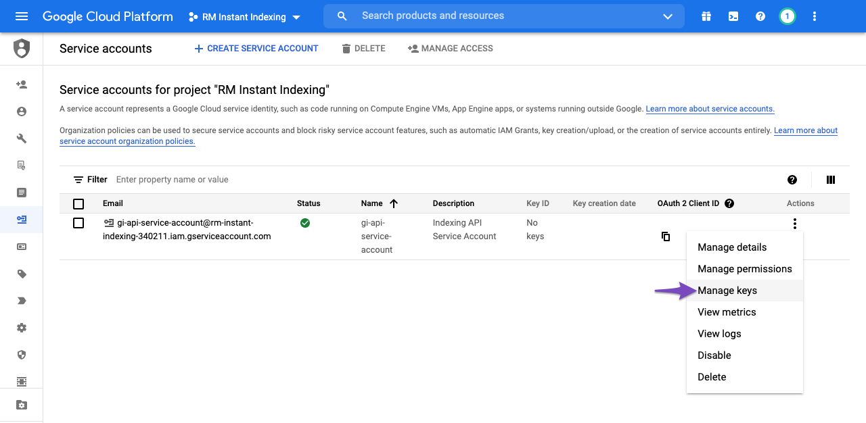Click the three-dot Actions button in the row

[x=795, y=224]
